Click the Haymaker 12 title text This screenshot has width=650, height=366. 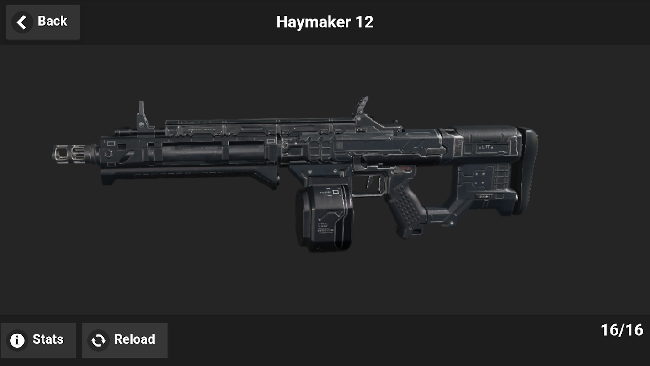[325, 22]
